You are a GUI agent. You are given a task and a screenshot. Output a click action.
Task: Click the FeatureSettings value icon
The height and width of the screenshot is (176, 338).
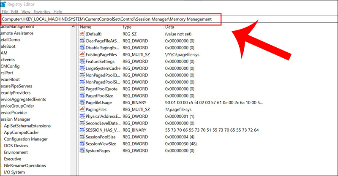[82, 61]
